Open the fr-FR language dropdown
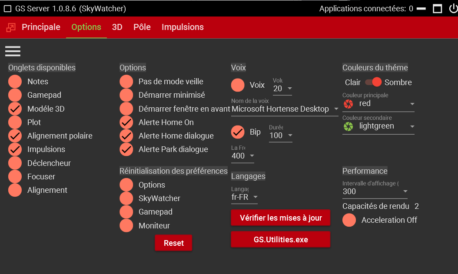This screenshot has height=274, width=458. pyautogui.click(x=255, y=197)
